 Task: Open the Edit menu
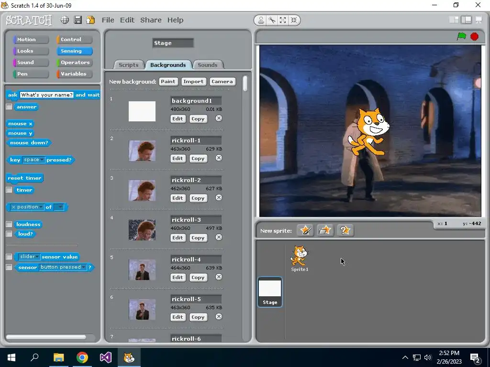127,20
